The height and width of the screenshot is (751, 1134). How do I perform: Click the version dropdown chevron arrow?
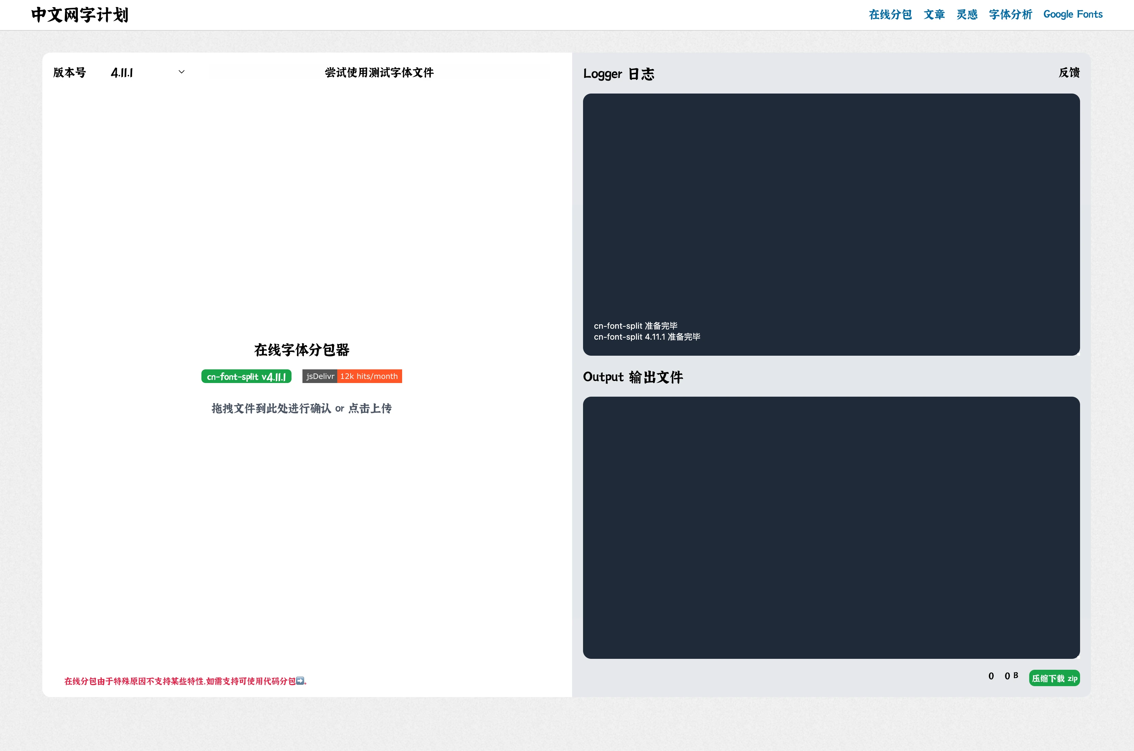point(182,72)
